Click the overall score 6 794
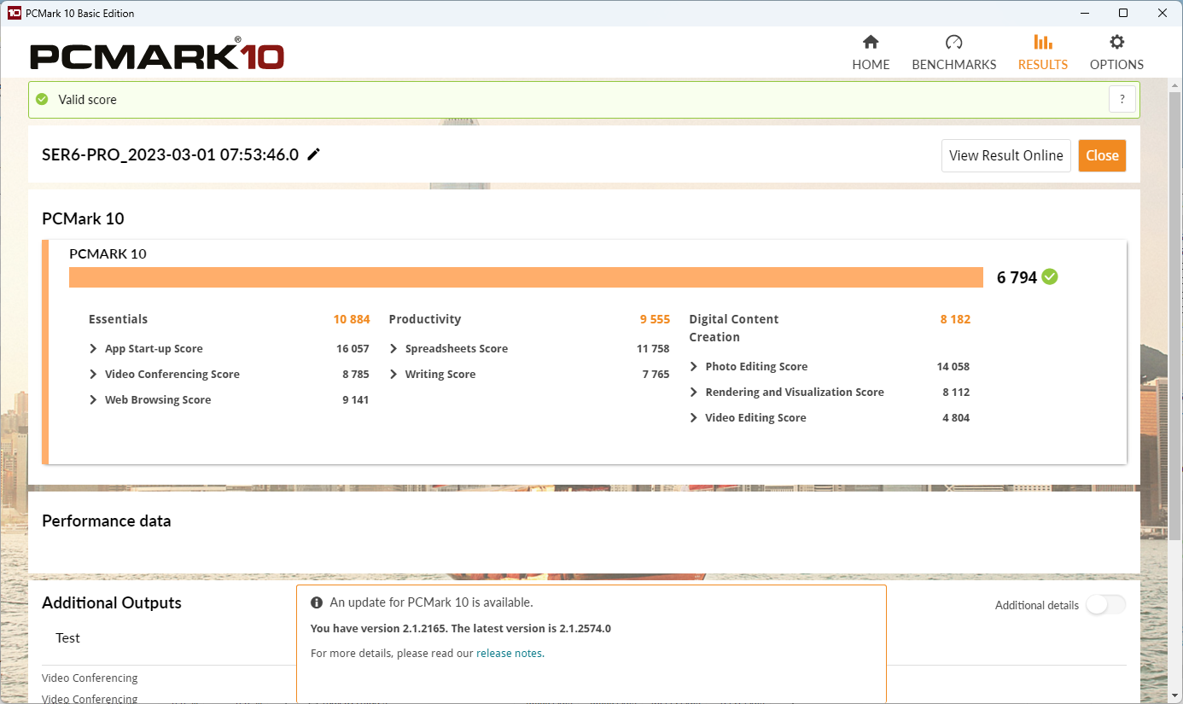 [x=1017, y=277]
